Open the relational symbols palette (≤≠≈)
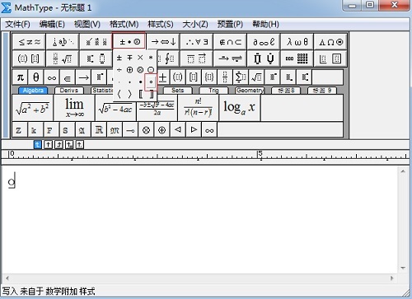Viewport: 412px width, 299px height. click(29, 42)
